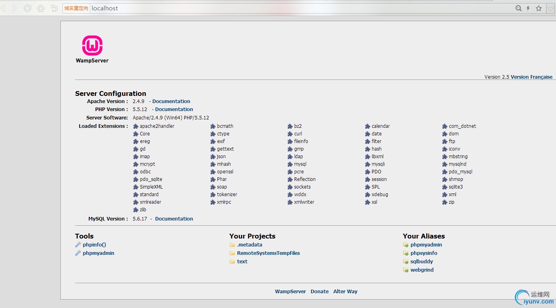Click the Server Configuration heading
556x308 pixels.
111,94
